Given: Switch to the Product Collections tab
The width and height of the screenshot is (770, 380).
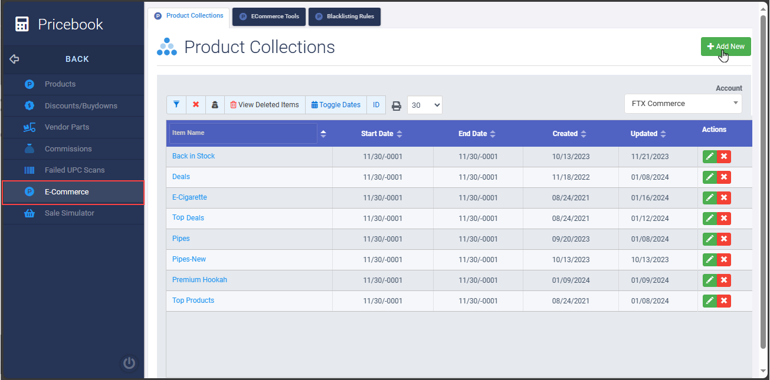Looking at the screenshot, I should coord(189,16).
